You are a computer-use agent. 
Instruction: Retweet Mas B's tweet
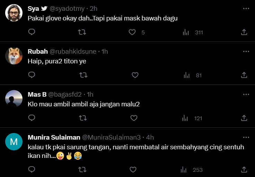[x=83, y=118]
